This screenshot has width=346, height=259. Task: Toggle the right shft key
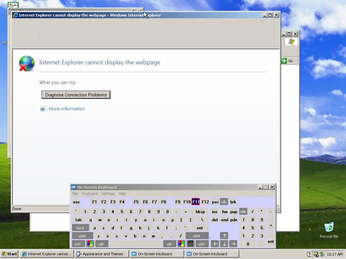(x=197, y=236)
